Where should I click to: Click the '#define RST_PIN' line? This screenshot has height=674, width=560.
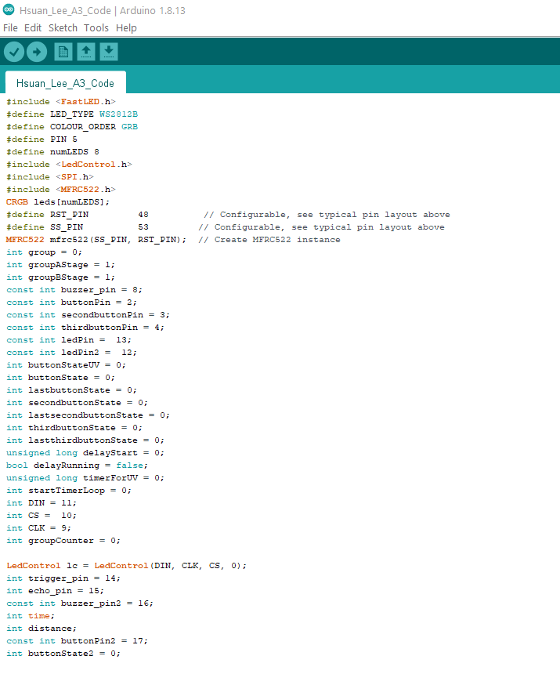click(228, 215)
